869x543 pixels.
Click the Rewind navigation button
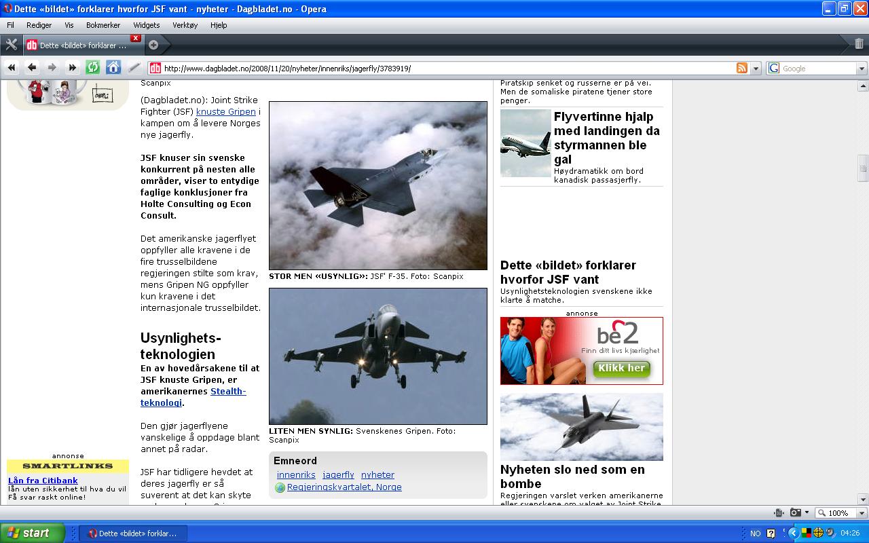12,68
